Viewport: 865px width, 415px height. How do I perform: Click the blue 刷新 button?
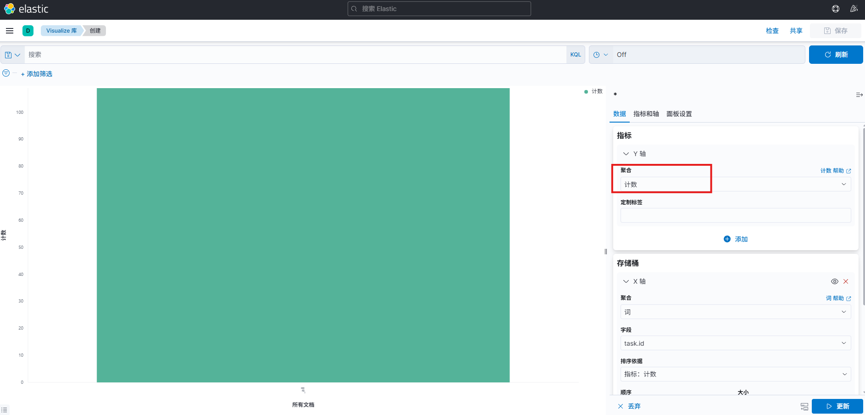click(x=836, y=55)
